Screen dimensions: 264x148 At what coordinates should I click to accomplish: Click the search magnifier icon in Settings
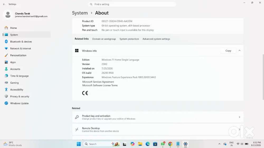91,4
